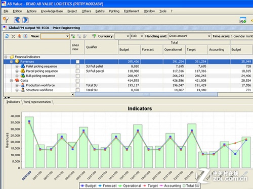
Task: Go forward with the right arrow icon
Action: (25, 20)
